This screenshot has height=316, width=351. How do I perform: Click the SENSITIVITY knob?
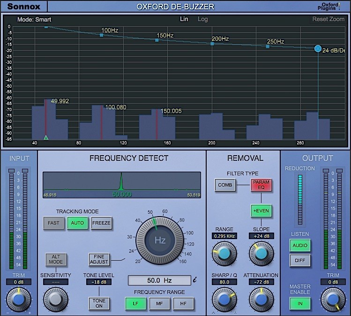pyautogui.click(x=56, y=300)
